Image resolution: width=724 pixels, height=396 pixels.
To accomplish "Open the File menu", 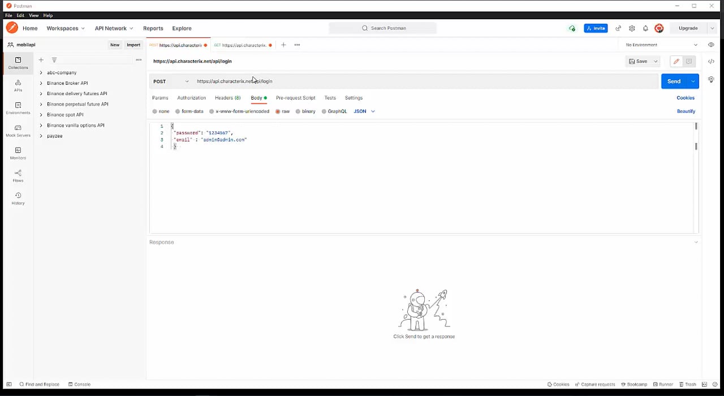I will 8,15.
